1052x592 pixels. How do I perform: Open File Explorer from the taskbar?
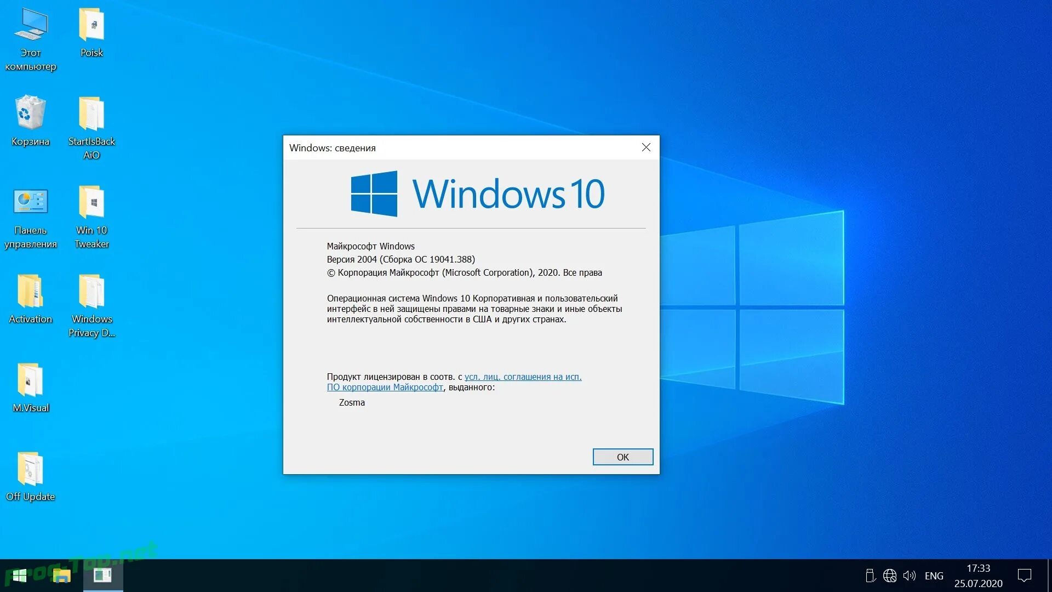point(61,576)
